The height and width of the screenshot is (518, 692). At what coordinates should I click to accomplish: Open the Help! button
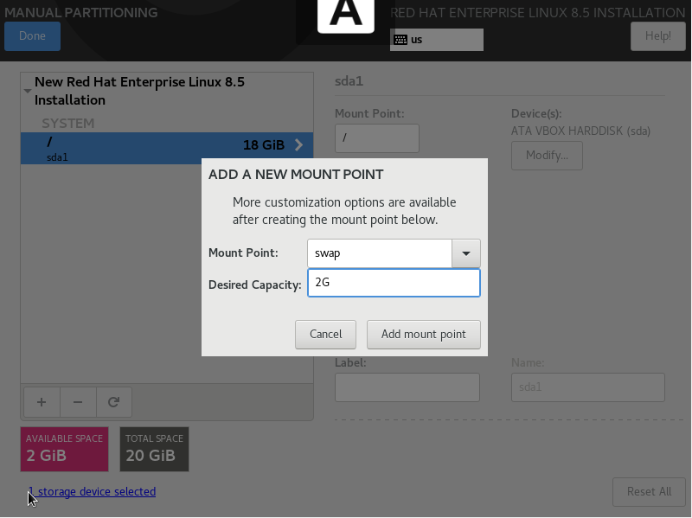[x=657, y=36]
